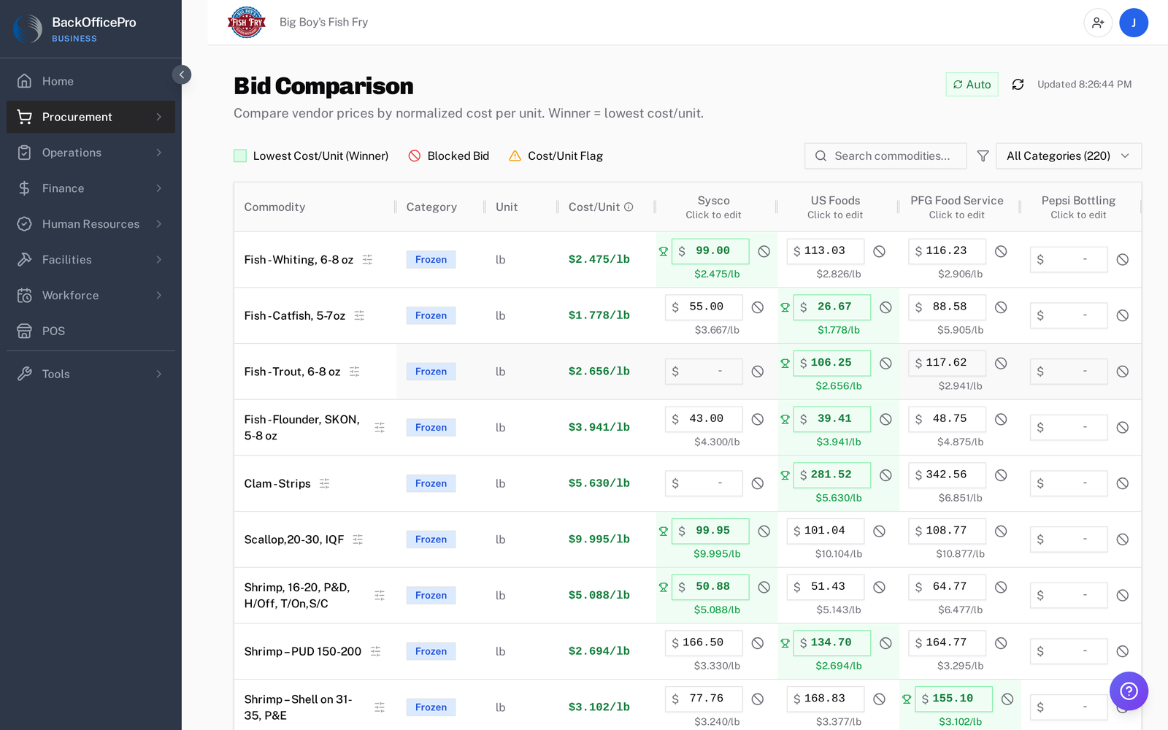Open the J user profile avatar

(x=1134, y=23)
